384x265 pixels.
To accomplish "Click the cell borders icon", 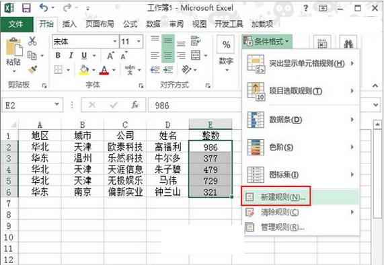I will click(x=58, y=70).
